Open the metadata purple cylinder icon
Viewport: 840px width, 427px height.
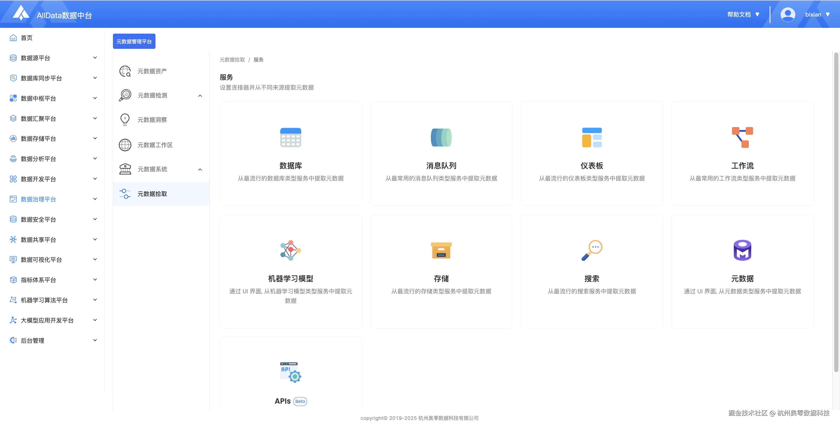pyautogui.click(x=742, y=250)
